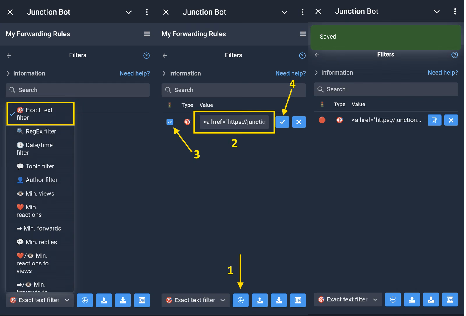Screen dimensions: 466x316
Task: Toggle the filter enabled checkbox in middle panel
Action: 170,122
